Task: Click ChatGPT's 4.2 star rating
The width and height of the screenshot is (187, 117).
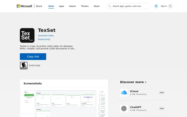Action: 132,110
